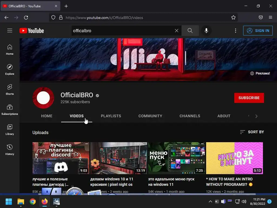277x208 pixels.
Task: Reload the page using the refresh icon
Action: coord(26,18)
